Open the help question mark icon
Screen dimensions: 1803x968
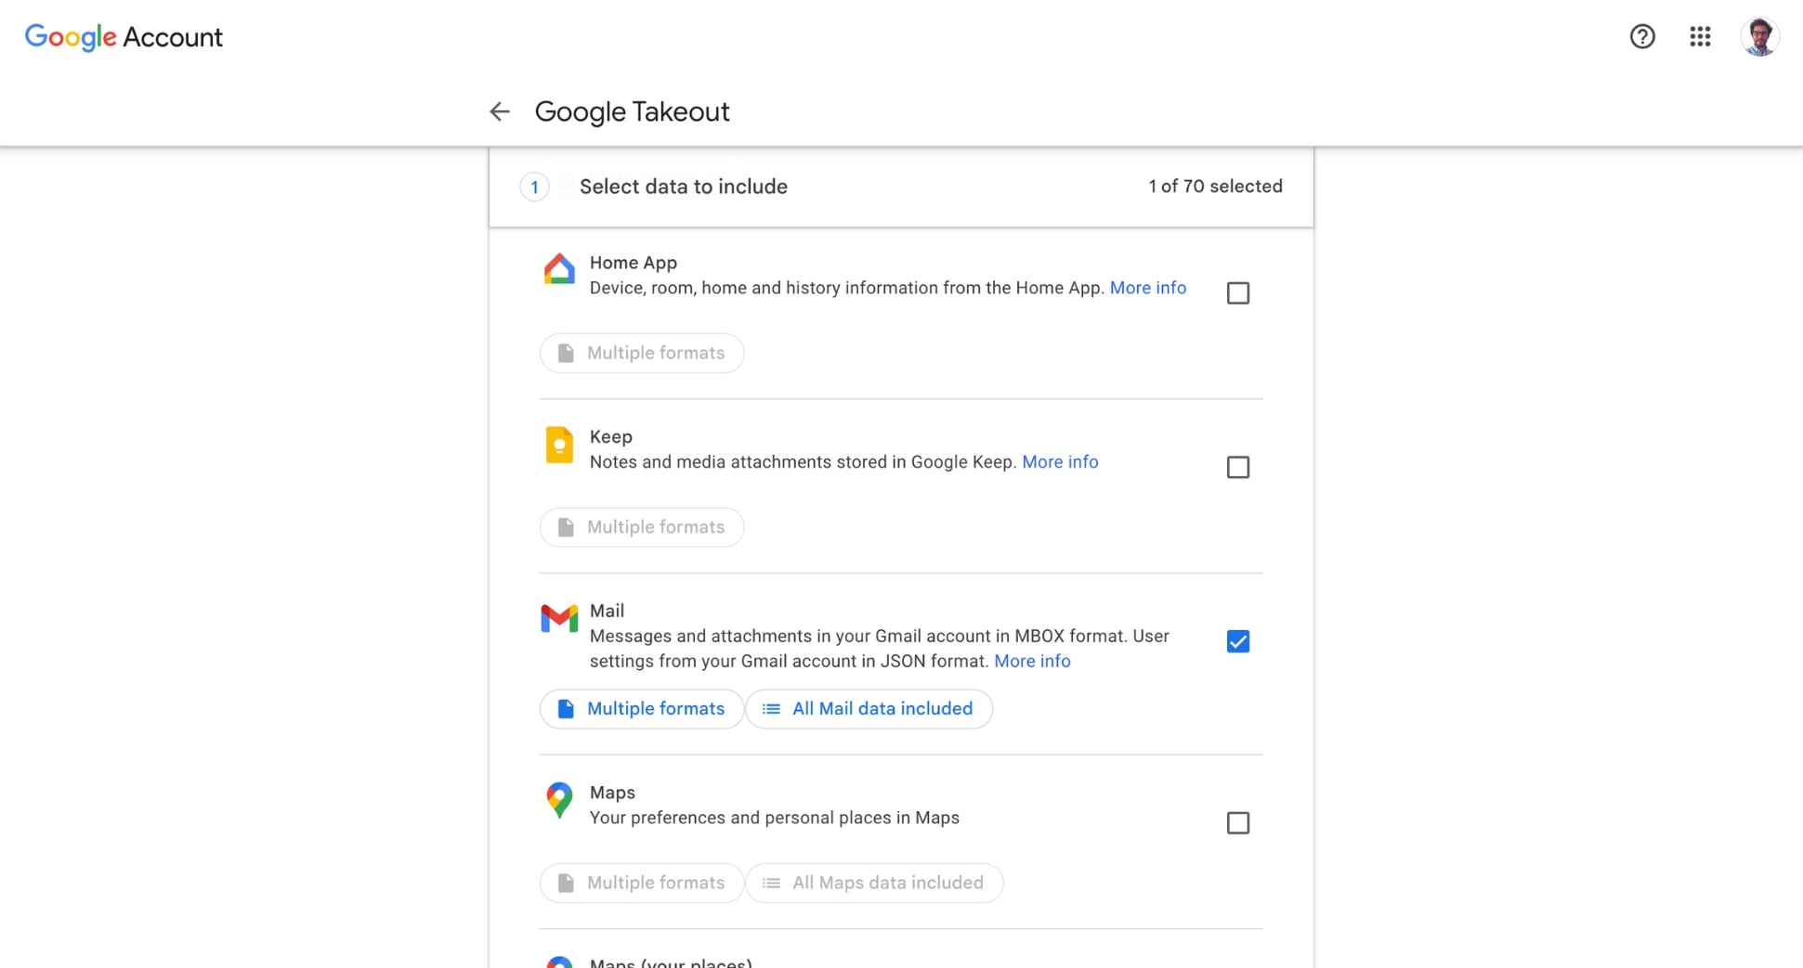click(1642, 36)
